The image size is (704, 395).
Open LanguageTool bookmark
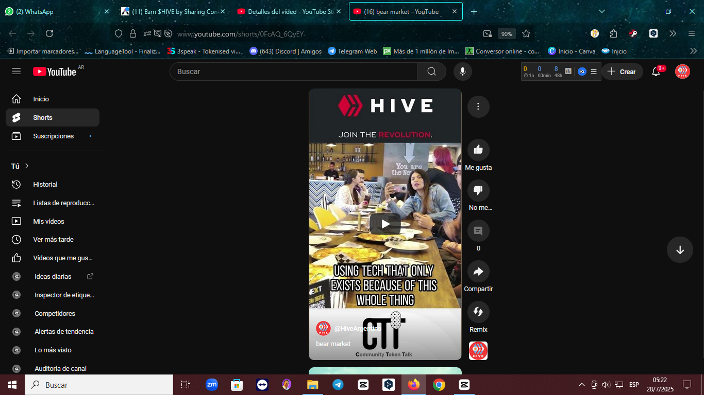(x=123, y=51)
